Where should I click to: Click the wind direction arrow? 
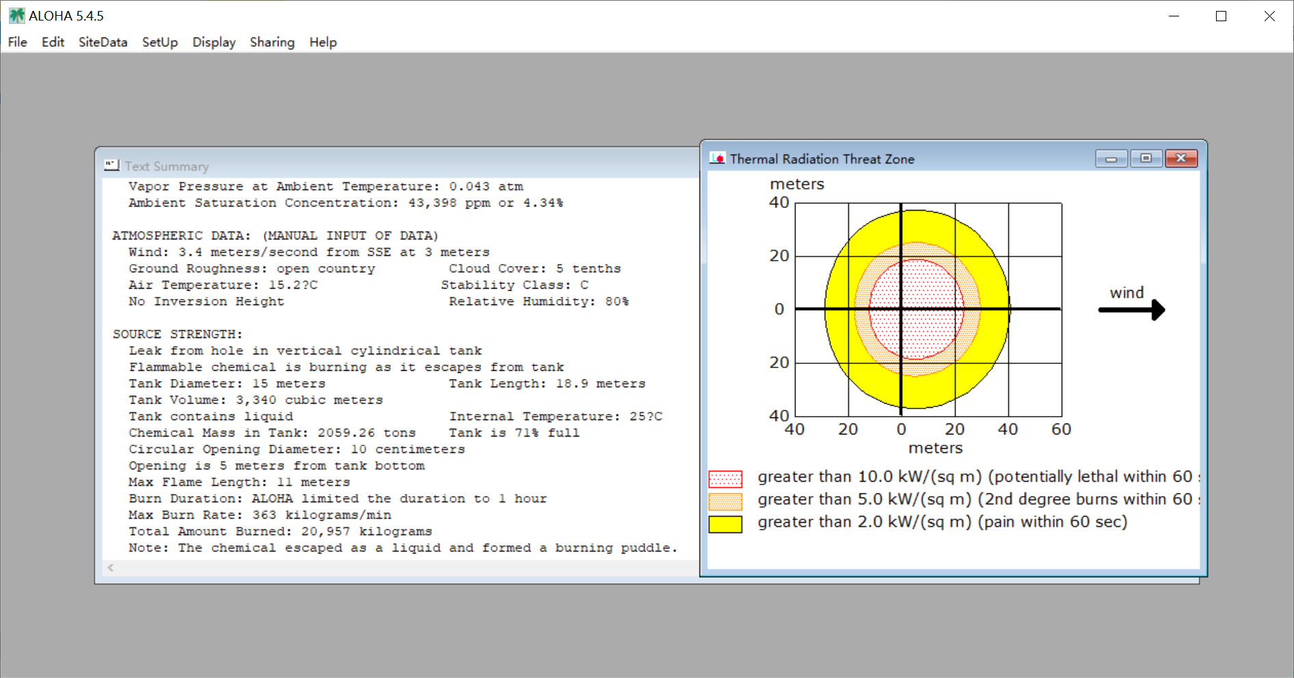tap(1132, 310)
